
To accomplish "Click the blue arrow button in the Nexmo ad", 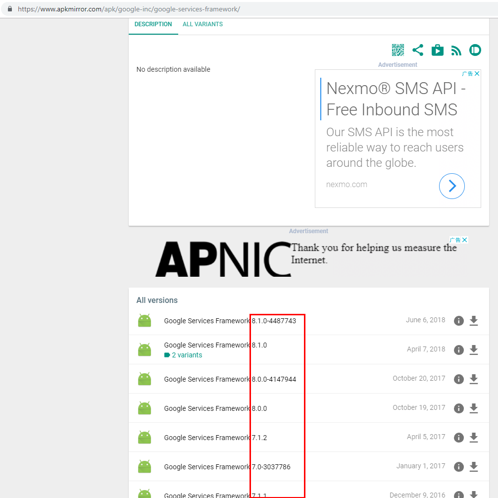I will pos(451,186).
